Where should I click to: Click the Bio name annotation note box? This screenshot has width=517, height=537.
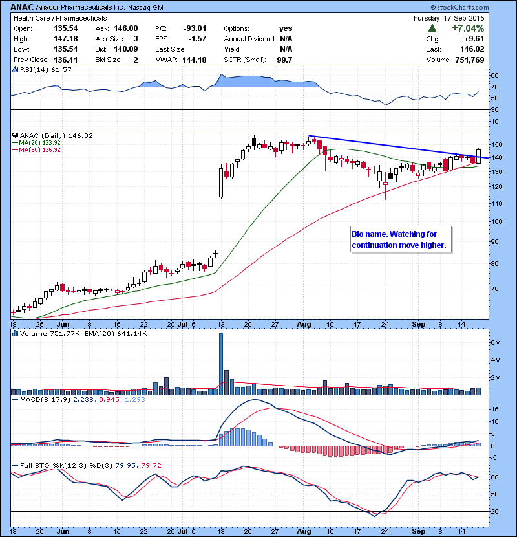(401, 239)
